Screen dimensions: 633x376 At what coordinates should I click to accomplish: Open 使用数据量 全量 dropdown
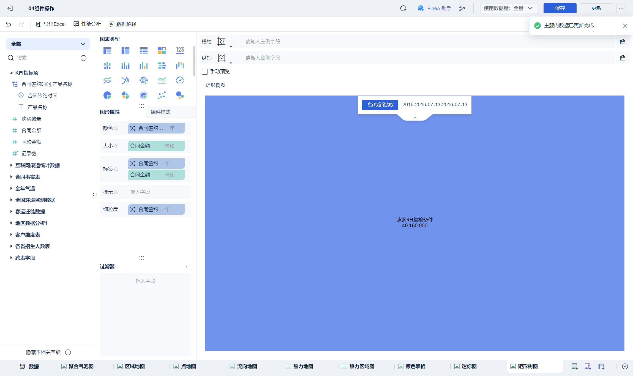508,8
